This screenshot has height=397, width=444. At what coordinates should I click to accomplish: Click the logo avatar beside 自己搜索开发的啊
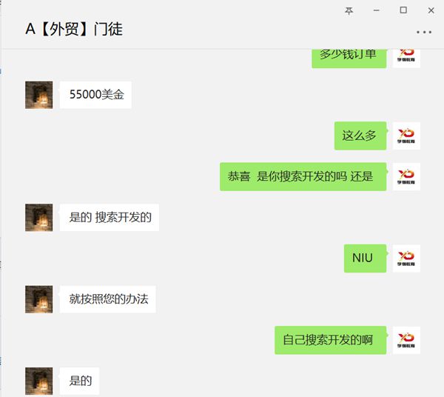(406, 340)
